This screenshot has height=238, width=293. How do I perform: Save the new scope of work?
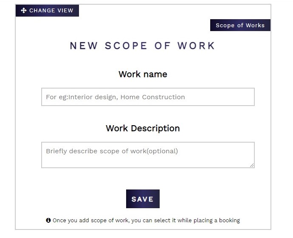[x=143, y=199]
